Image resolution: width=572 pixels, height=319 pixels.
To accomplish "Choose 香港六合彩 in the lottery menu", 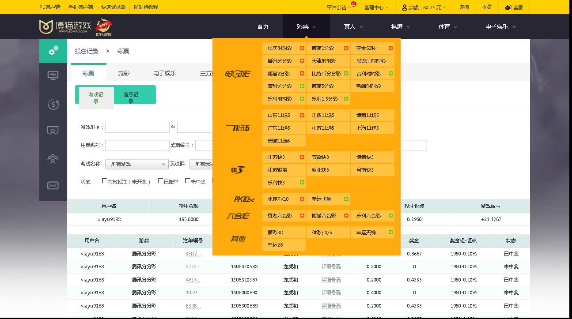I will tap(284, 216).
